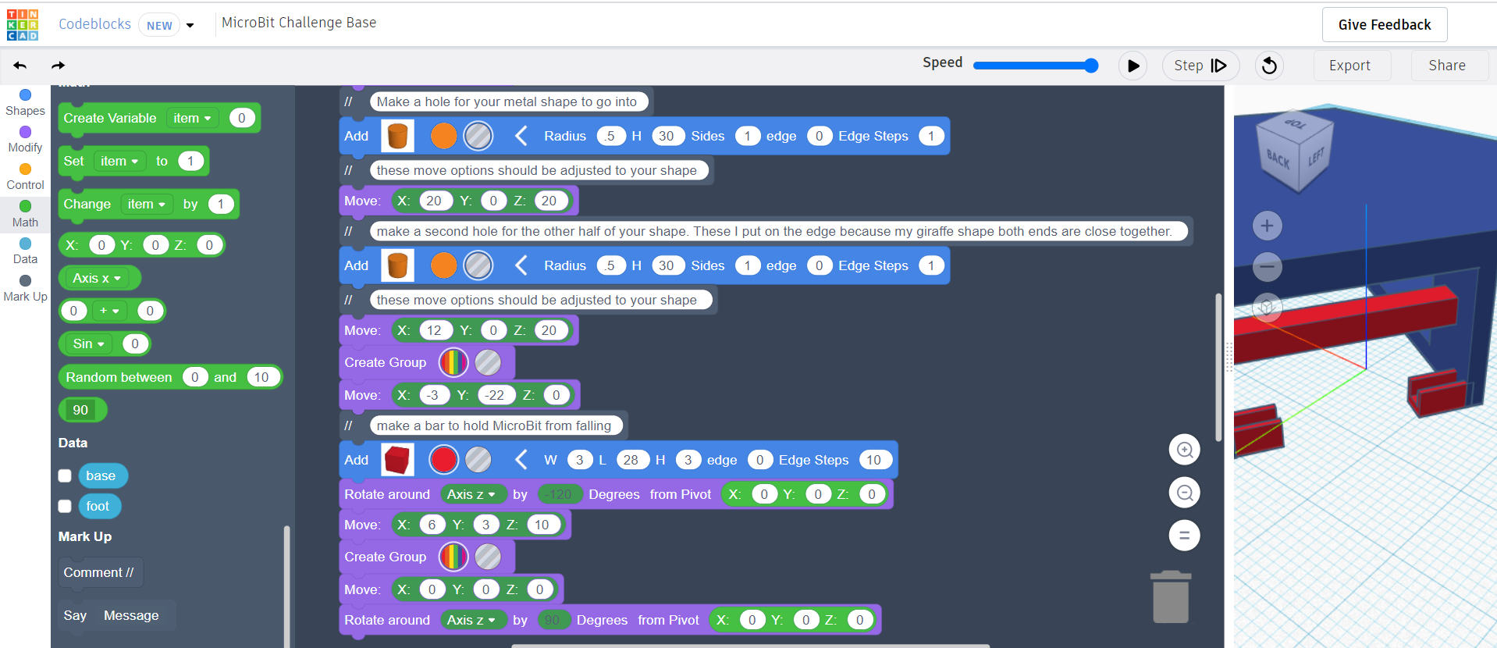1497x648 pixels.
Task: Toggle hole swatch in Add box block
Action: click(x=478, y=460)
